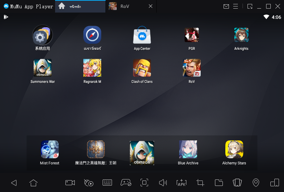Click the virtual location pin icon
284x192 pixels.
pos(256,183)
